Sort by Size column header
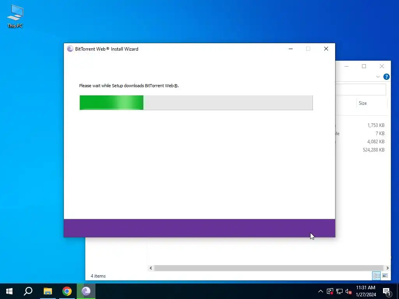Viewport: 399px width, 299px height. tap(363, 103)
